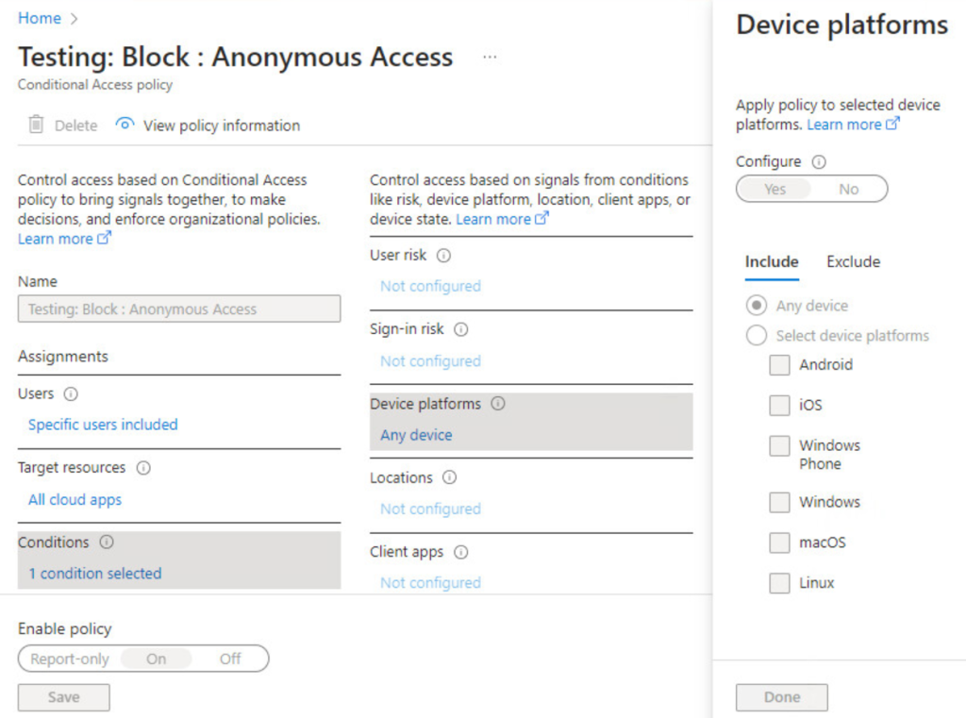
Task: Click the info icon next to Configure
Action: (819, 162)
